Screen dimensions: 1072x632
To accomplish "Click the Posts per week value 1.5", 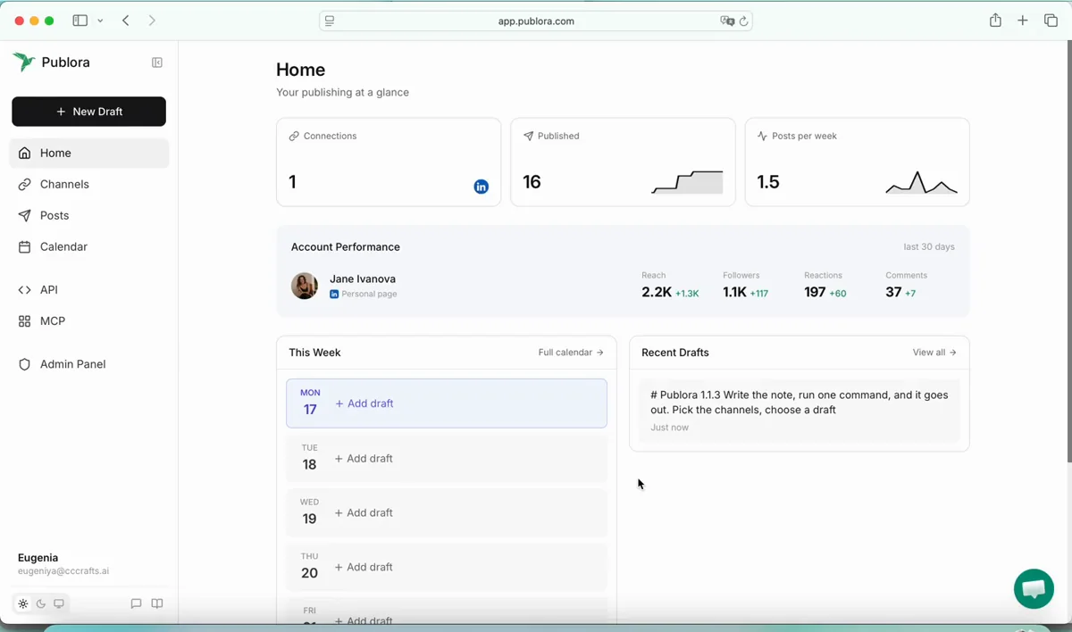I will click(x=768, y=182).
